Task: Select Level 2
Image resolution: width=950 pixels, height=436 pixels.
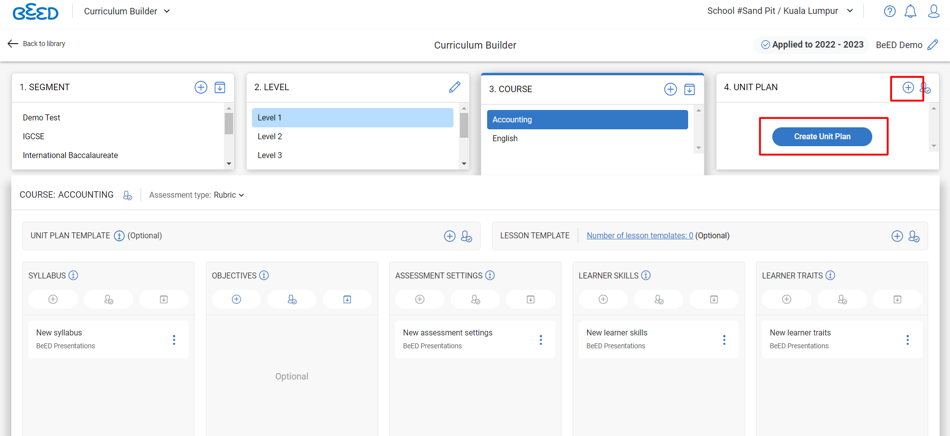Action: [x=352, y=137]
